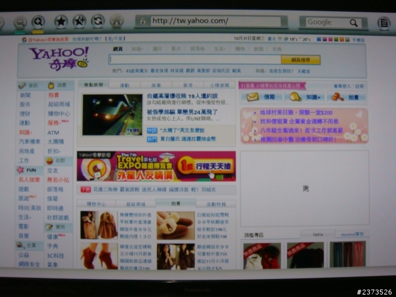Click the weather icon beside 18°c ~ 20°c

tap(286, 39)
